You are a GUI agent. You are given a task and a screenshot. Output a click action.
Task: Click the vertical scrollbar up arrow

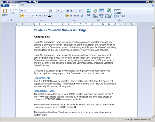click(153, 27)
